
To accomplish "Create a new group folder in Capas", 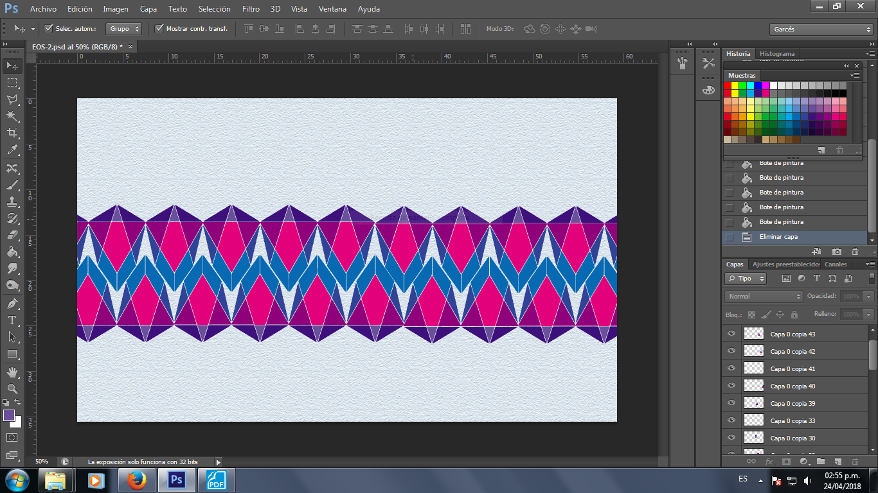I will point(821,461).
